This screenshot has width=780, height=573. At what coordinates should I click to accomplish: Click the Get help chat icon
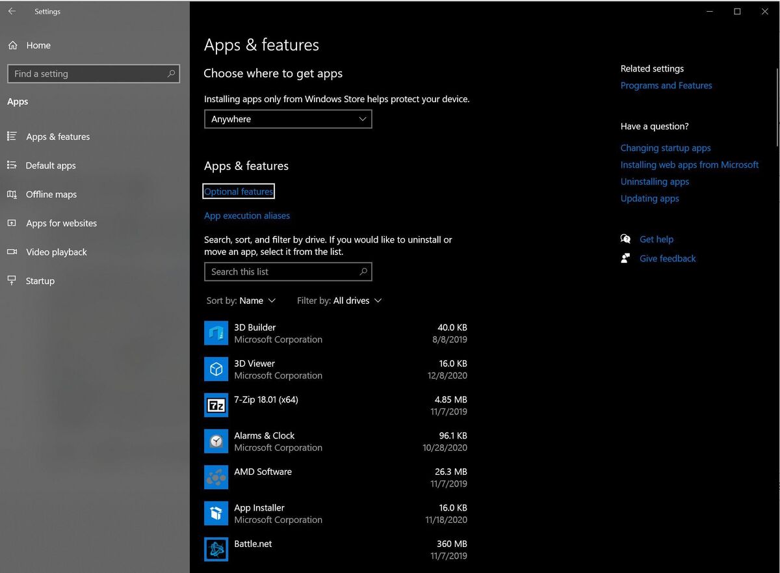pyautogui.click(x=625, y=239)
